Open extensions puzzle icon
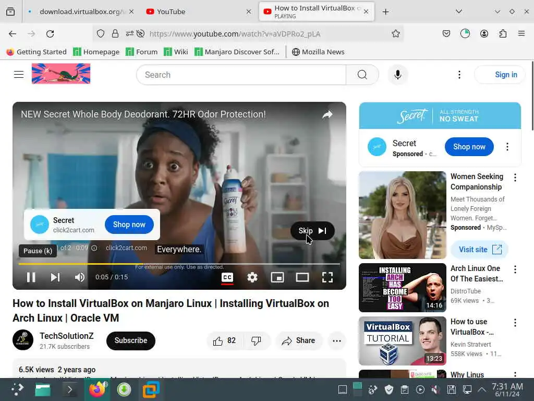Image resolution: width=534 pixels, height=401 pixels. click(503, 33)
